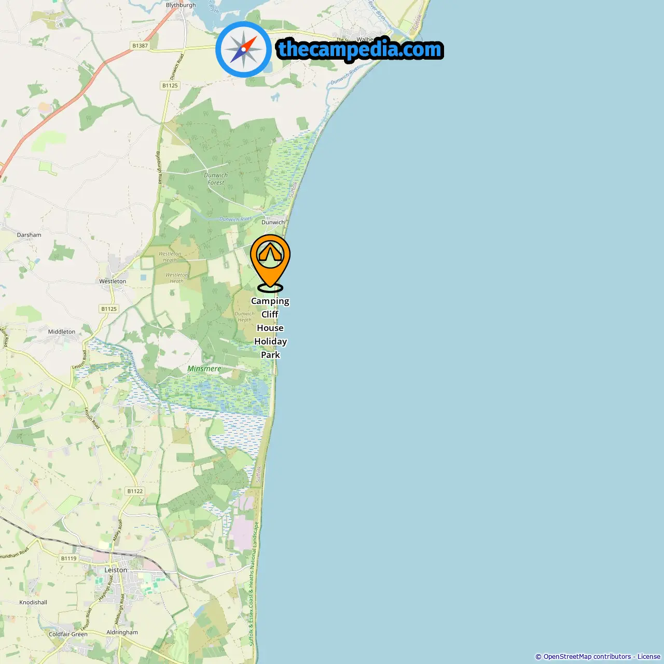The image size is (664, 664).
Task: Click the B1387 road shield
Action: click(x=140, y=46)
